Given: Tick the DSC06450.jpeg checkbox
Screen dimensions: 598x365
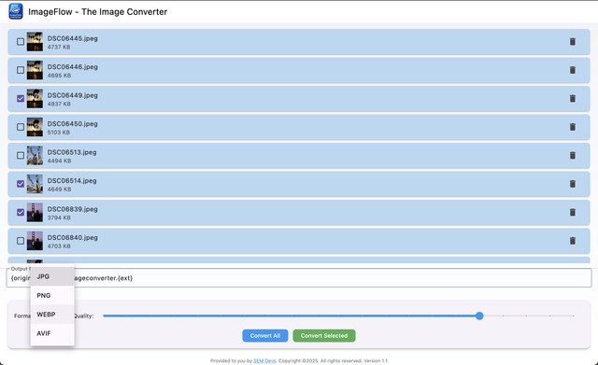Looking at the screenshot, I should [21, 127].
